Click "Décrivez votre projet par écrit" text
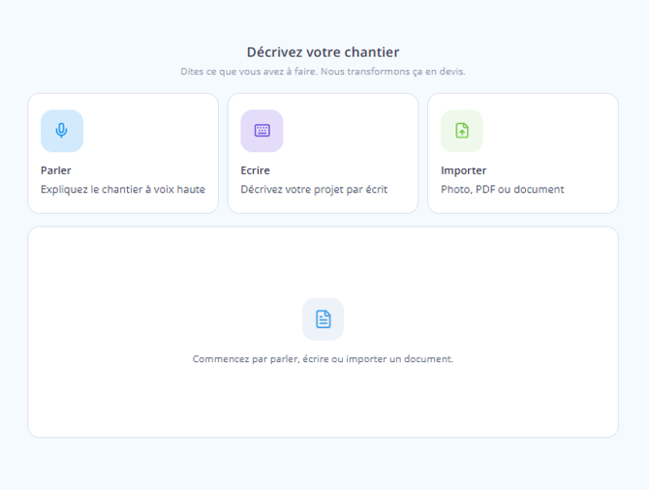Image resolution: width=649 pixels, height=490 pixels. (x=314, y=190)
